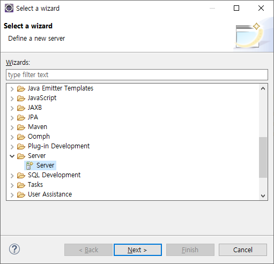Expand the Maven tree node

[12, 127]
